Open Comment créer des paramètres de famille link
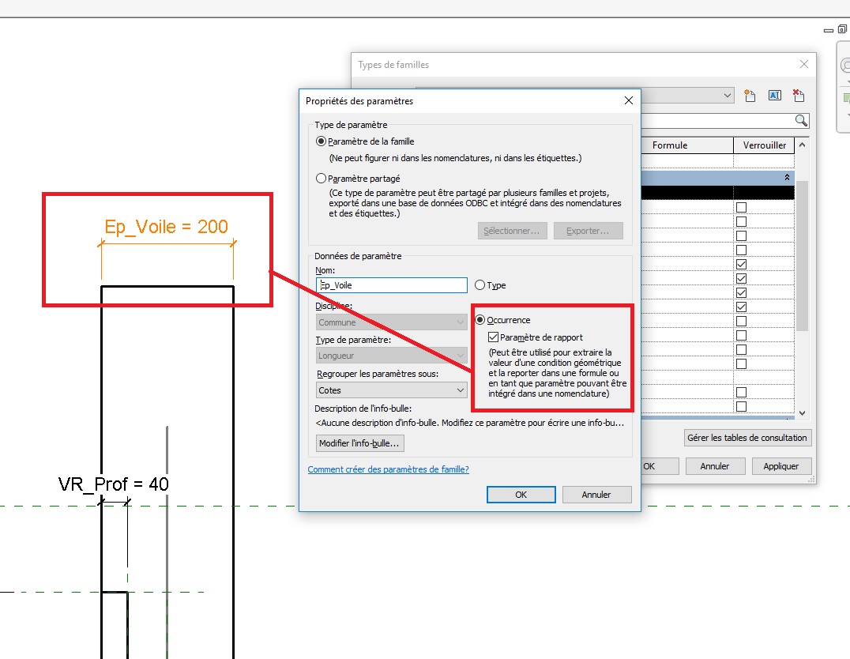This screenshot has width=850, height=659. point(388,469)
